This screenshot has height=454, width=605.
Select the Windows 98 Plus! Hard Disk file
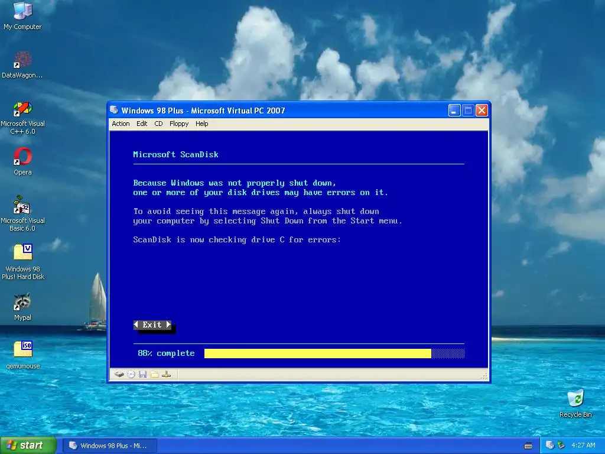pyautogui.click(x=23, y=262)
